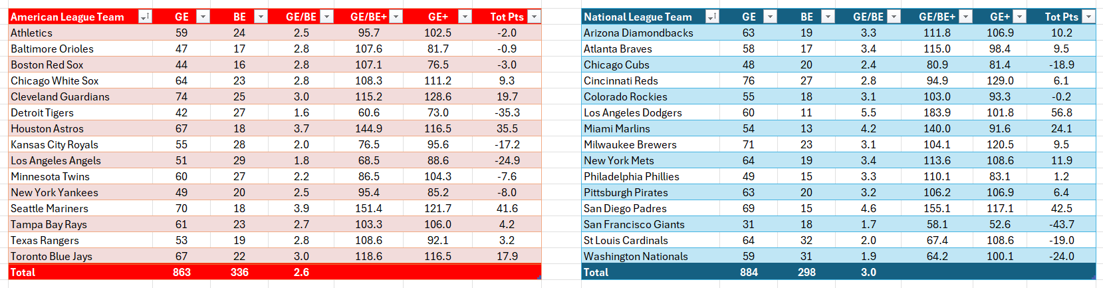Open the Tot Pts filter dropdown in red table

click(533, 17)
